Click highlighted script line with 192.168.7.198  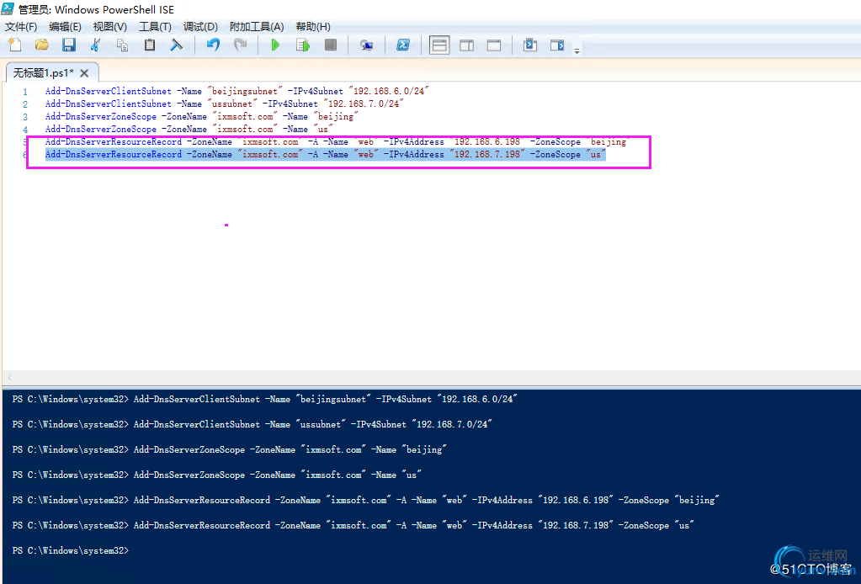pyautogui.click(x=326, y=154)
